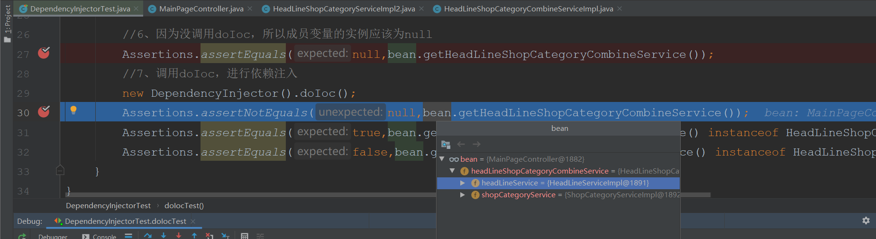
Task: Drop the current frame
Action: tap(210, 236)
